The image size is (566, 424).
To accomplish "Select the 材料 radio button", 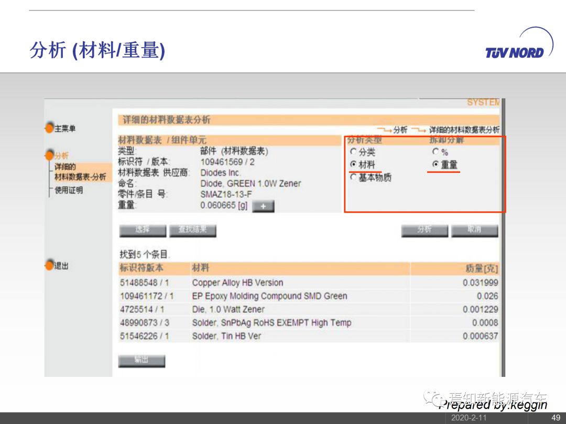I will click(x=353, y=164).
